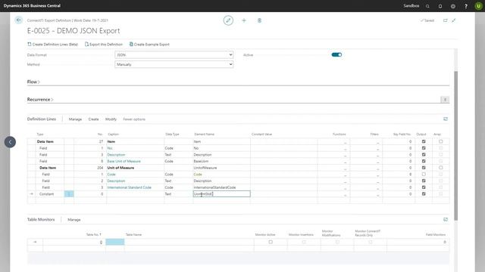Click the Element Name input in Constant row
Image resolution: width=485 pixels, height=272 pixels.
(x=222, y=194)
